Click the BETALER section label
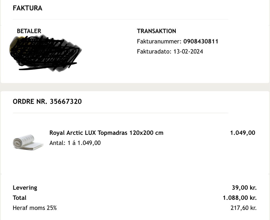 click(29, 31)
